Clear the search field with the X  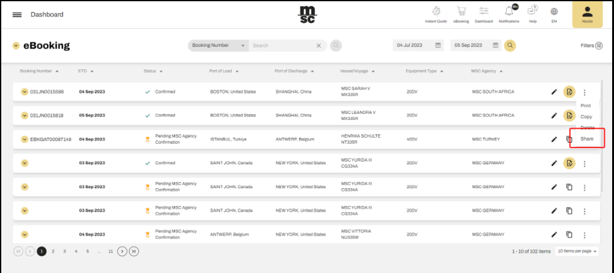[319, 45]
